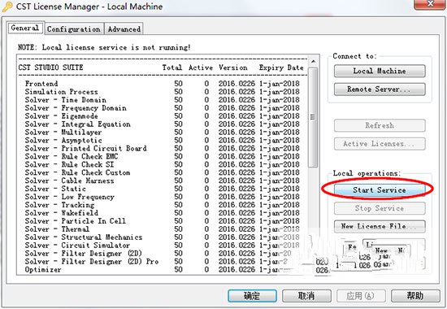
Task: Select Solver - Cable Harness row
Action: [162, 181]
